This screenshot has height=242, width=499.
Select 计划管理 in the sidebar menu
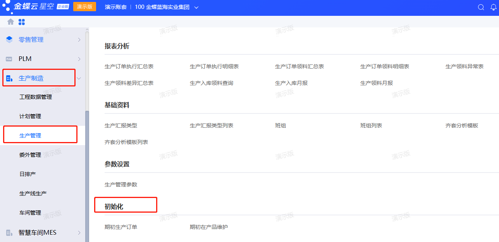coord(31,116)
